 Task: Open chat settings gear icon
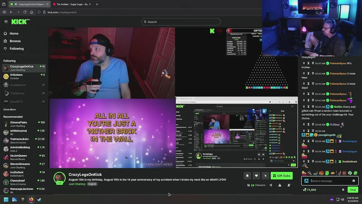343,190
